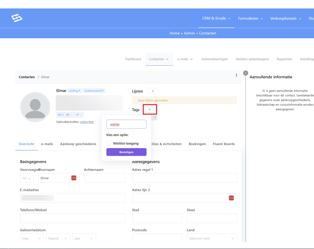Open the Maand birth date dropdown

(58, 238)
